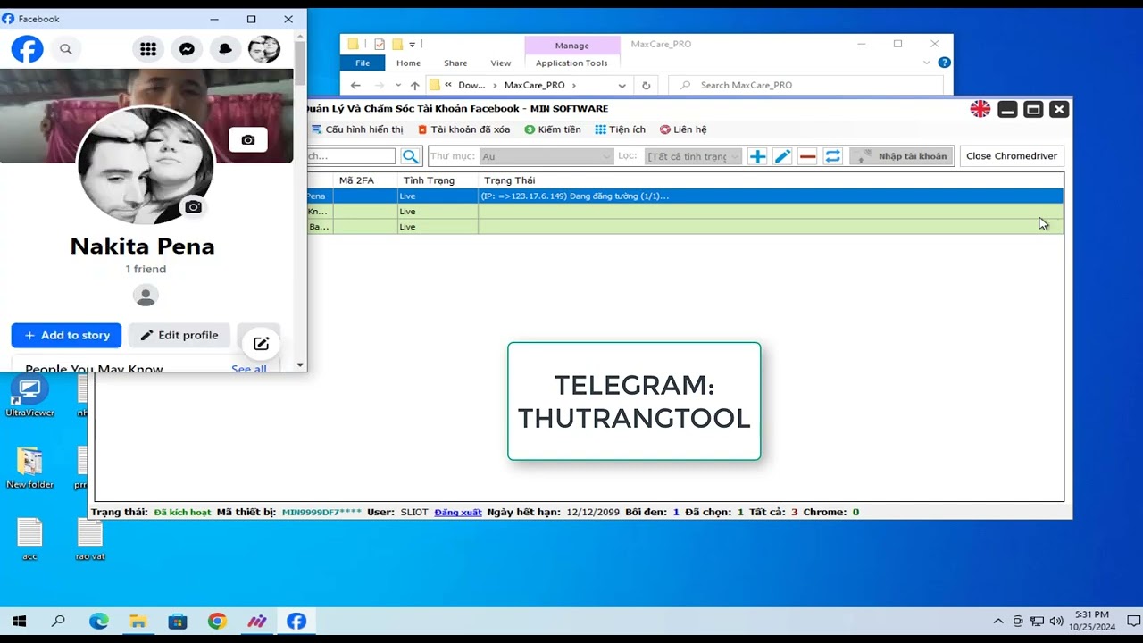
Task: Click the Tình Trạng column header
Action: tap(438, 180)
